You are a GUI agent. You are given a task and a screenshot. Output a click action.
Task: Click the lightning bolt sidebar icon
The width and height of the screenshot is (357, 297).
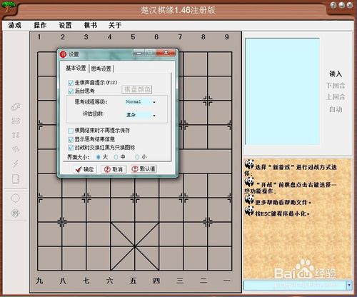tap(16, 164)
